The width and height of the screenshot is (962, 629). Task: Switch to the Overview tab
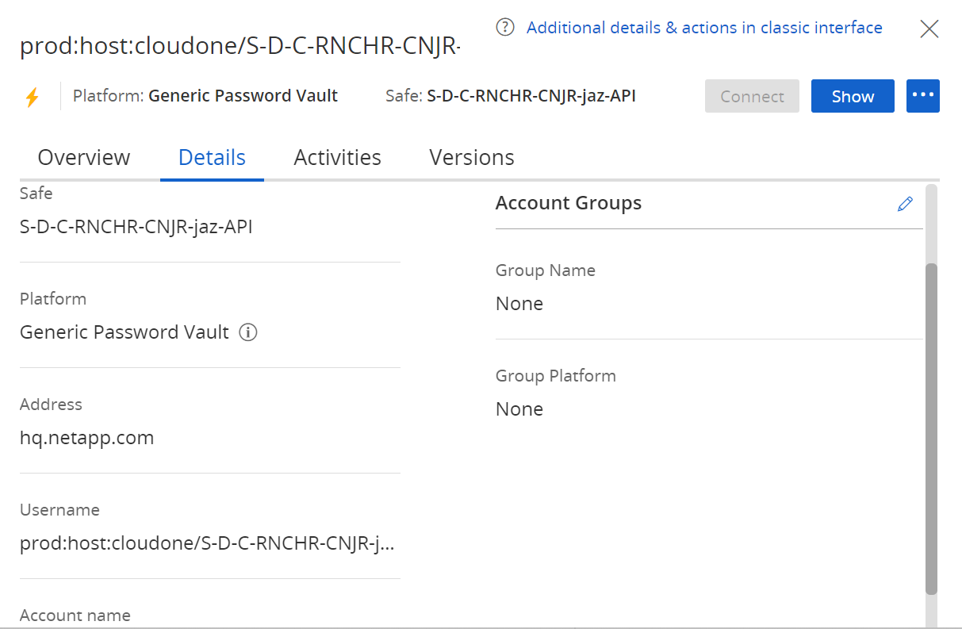pyautogui.click(x=84, y=157)
